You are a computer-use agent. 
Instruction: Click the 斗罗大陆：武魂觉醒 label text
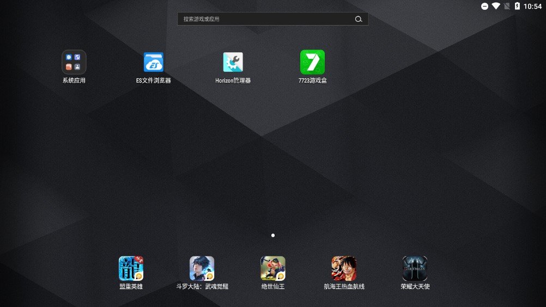[x=202, y=286]
